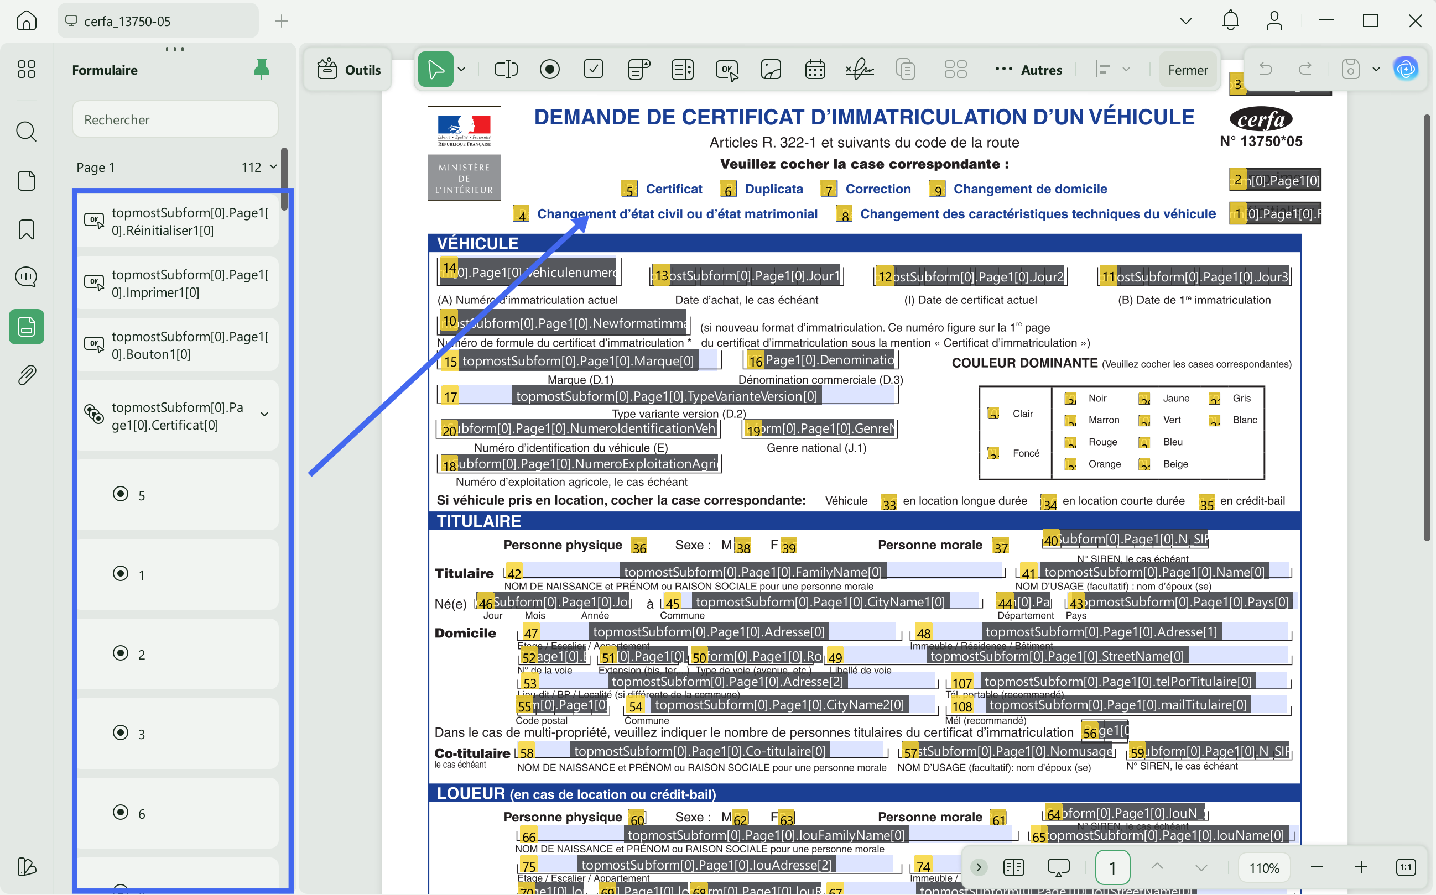Open the attachments sidebar panel
The image size is (1436, 895).
[x=27, y=375]
